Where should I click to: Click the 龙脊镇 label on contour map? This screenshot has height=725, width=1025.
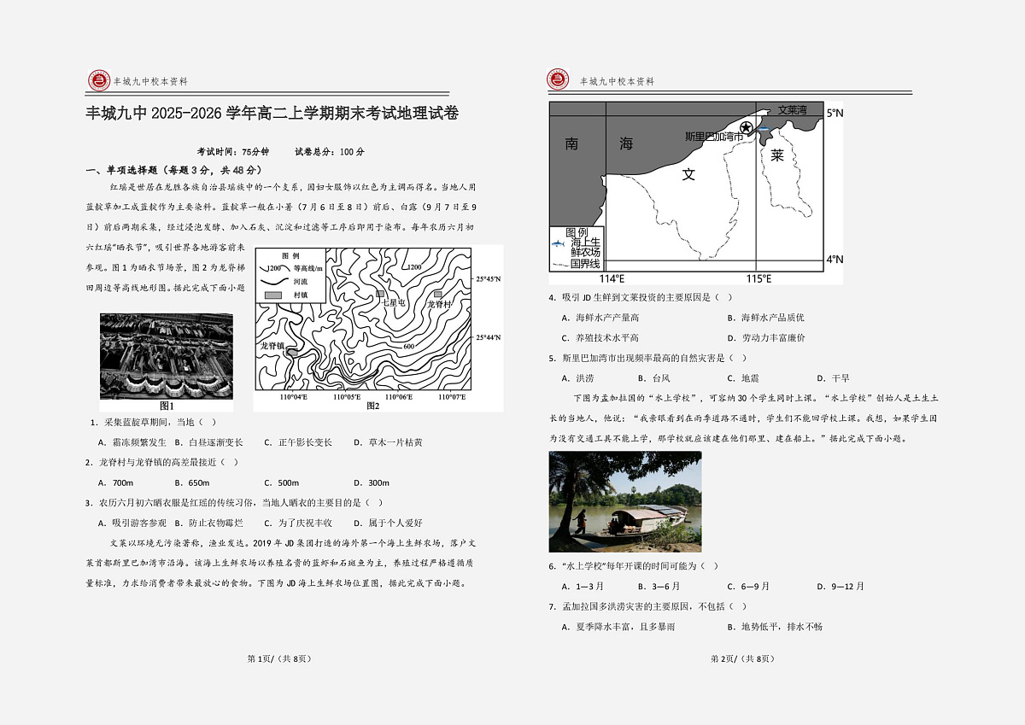coord(272,346)
